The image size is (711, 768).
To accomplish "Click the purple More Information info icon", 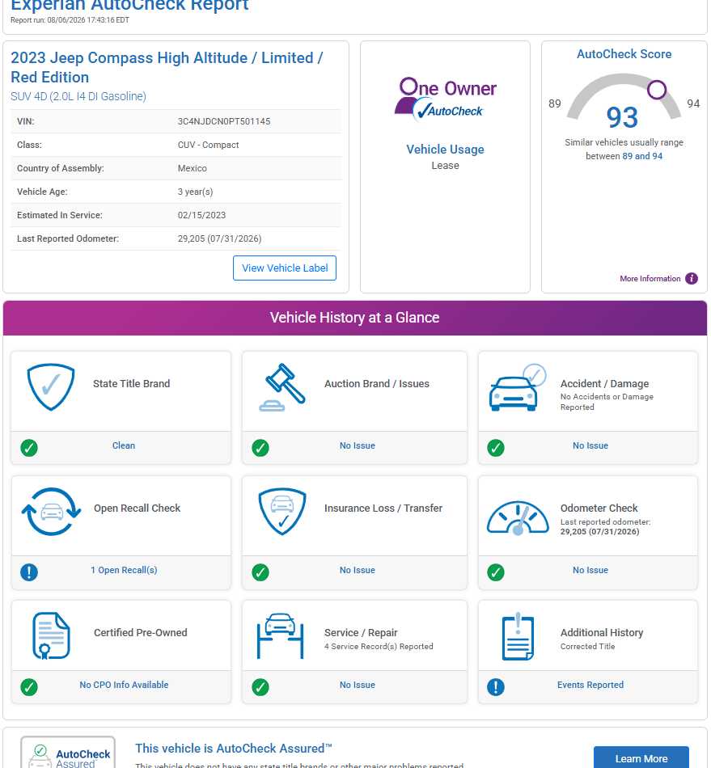I will [691, 278].
